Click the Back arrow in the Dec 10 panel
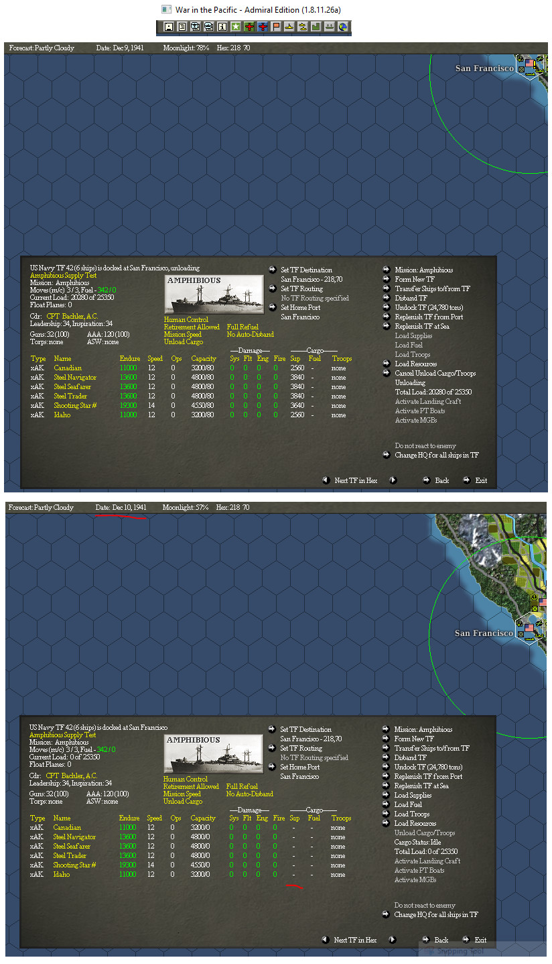This screenshot has width=552, height=964. point(426,940)
